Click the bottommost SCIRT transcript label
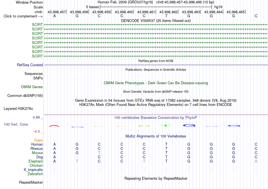Viewport: 268px width, 189px height. 37,56
